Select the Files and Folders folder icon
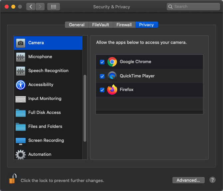Image resolution: width=223 pixels, height=191 pixels. [x=21, y=127]
